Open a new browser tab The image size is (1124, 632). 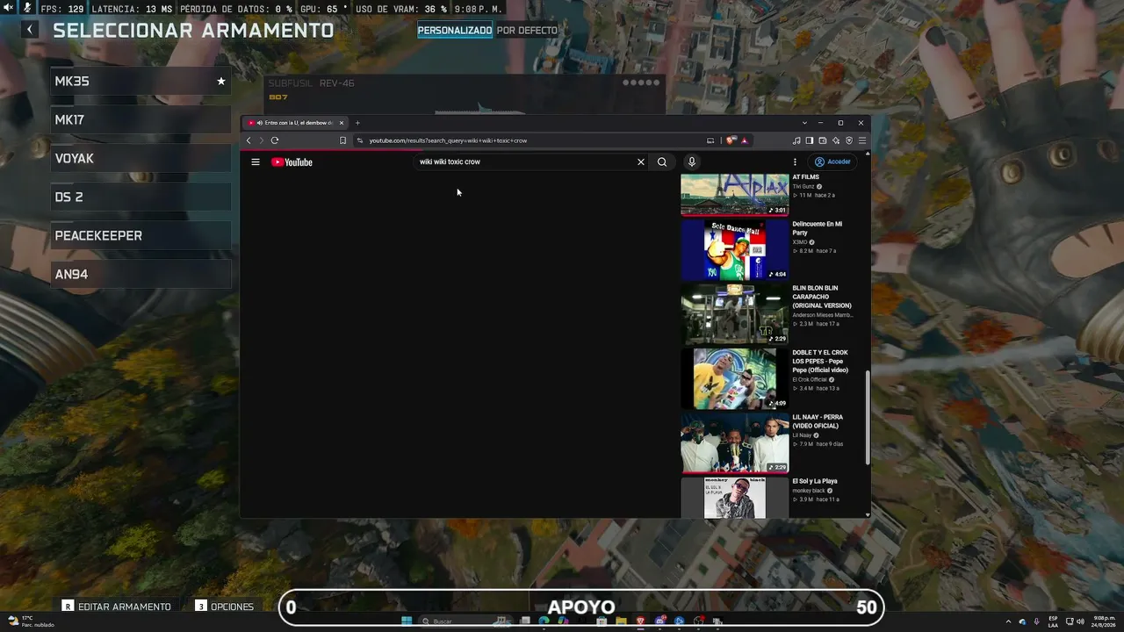pyautogui.click(x=357, y=123)
